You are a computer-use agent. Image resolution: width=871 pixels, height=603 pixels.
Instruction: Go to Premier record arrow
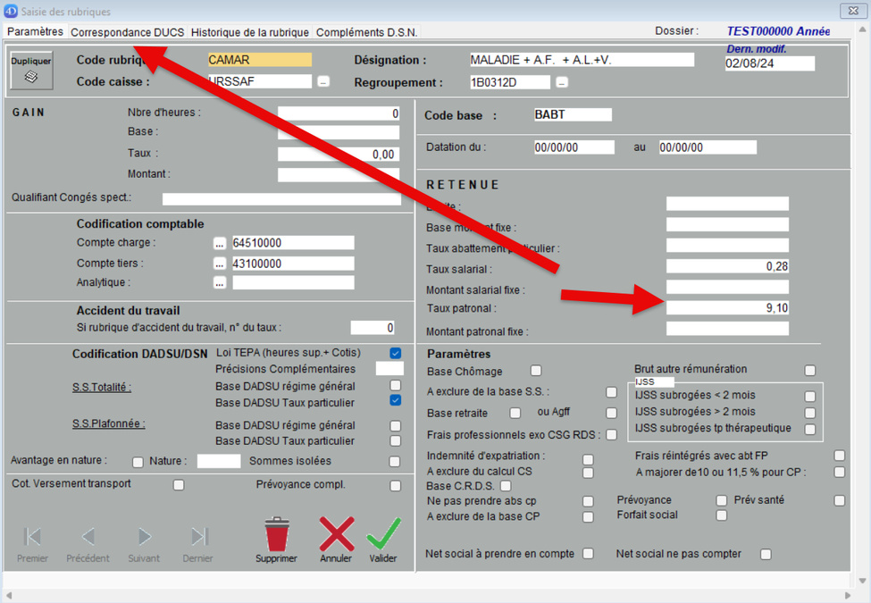(x=33, y=536)
